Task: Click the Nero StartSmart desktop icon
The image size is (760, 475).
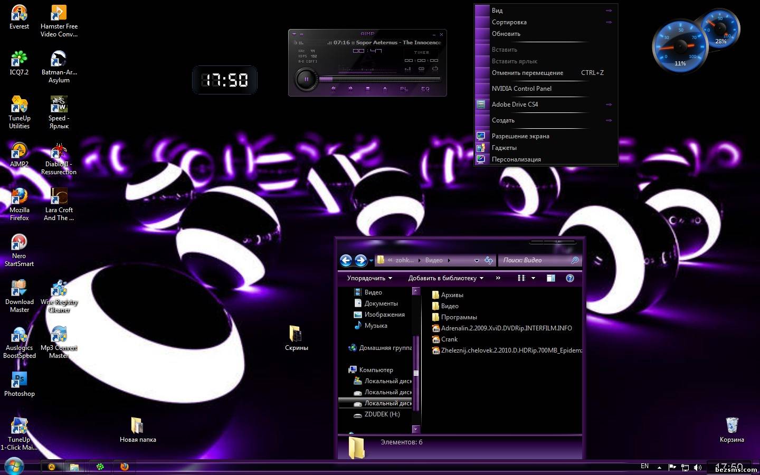Action: tap(20, 249)
